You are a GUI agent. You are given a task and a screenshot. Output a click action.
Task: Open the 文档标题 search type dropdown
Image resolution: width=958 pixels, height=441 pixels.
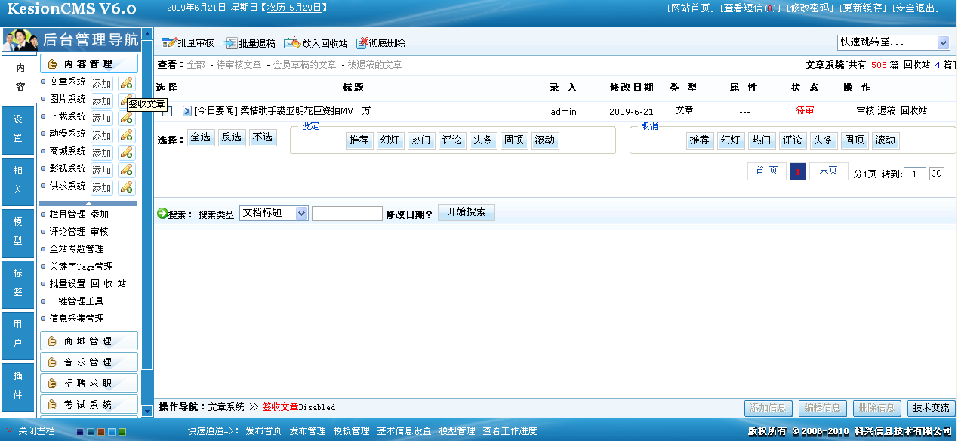click(x=273, y=213)
